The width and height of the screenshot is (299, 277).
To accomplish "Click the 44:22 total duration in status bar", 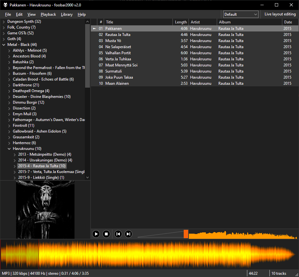I will [x=253, y=273].
